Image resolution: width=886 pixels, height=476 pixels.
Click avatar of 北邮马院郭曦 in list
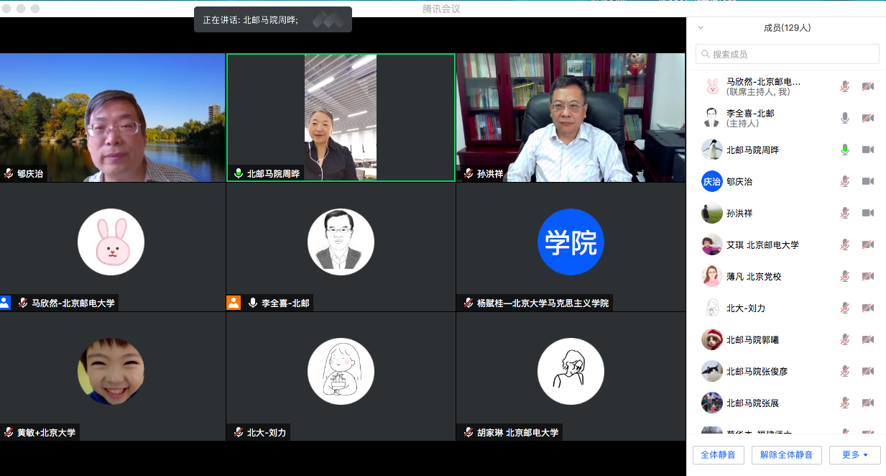(x=712, y=339)
